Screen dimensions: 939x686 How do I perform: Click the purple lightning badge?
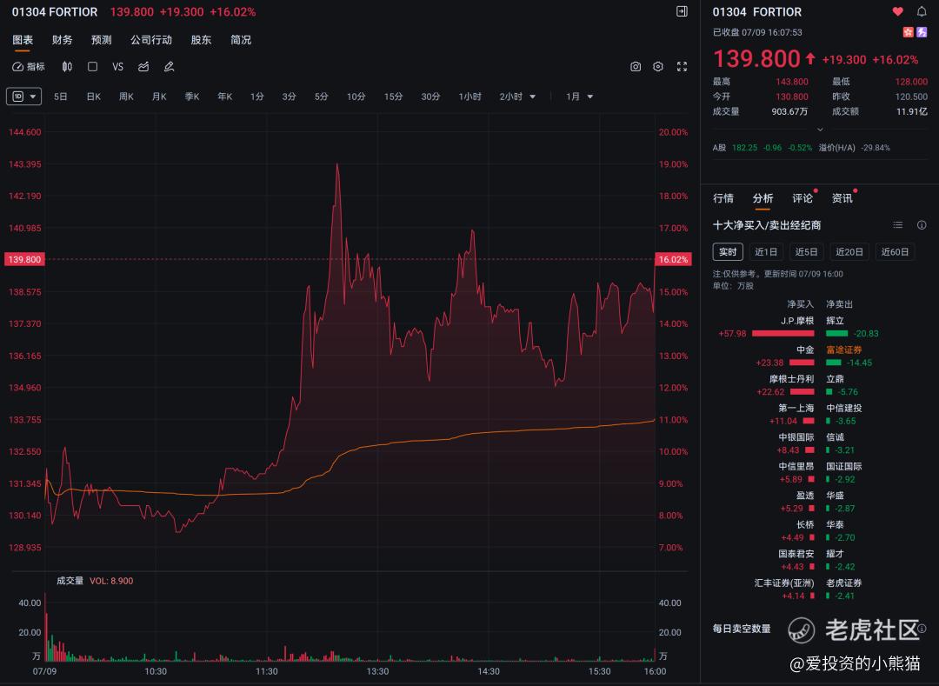point(922,31)
